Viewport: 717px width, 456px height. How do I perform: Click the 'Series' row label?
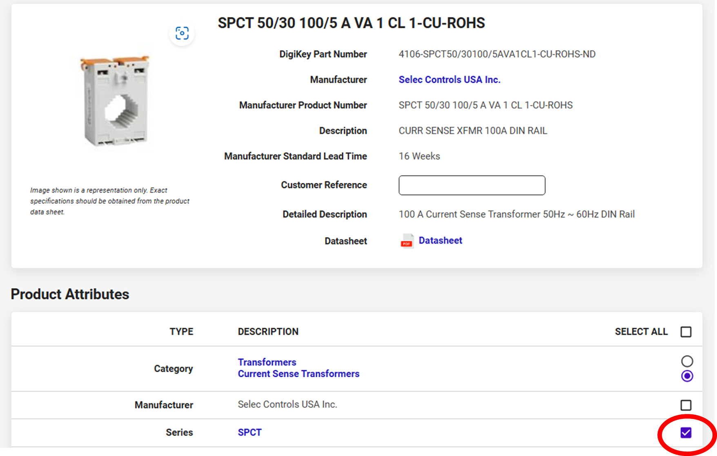[x=179, y=432]
